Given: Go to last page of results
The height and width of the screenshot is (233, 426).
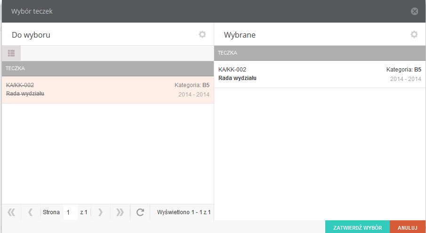Looking at the screenshot, I should [x=120, y=212].
